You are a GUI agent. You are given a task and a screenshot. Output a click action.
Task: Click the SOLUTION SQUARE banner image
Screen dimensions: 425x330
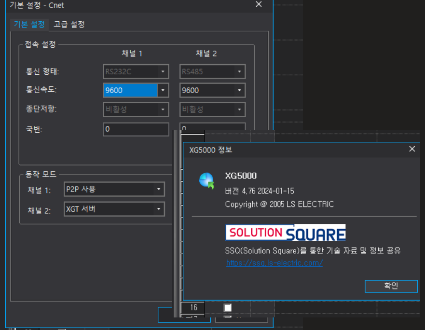coord(286,232)
